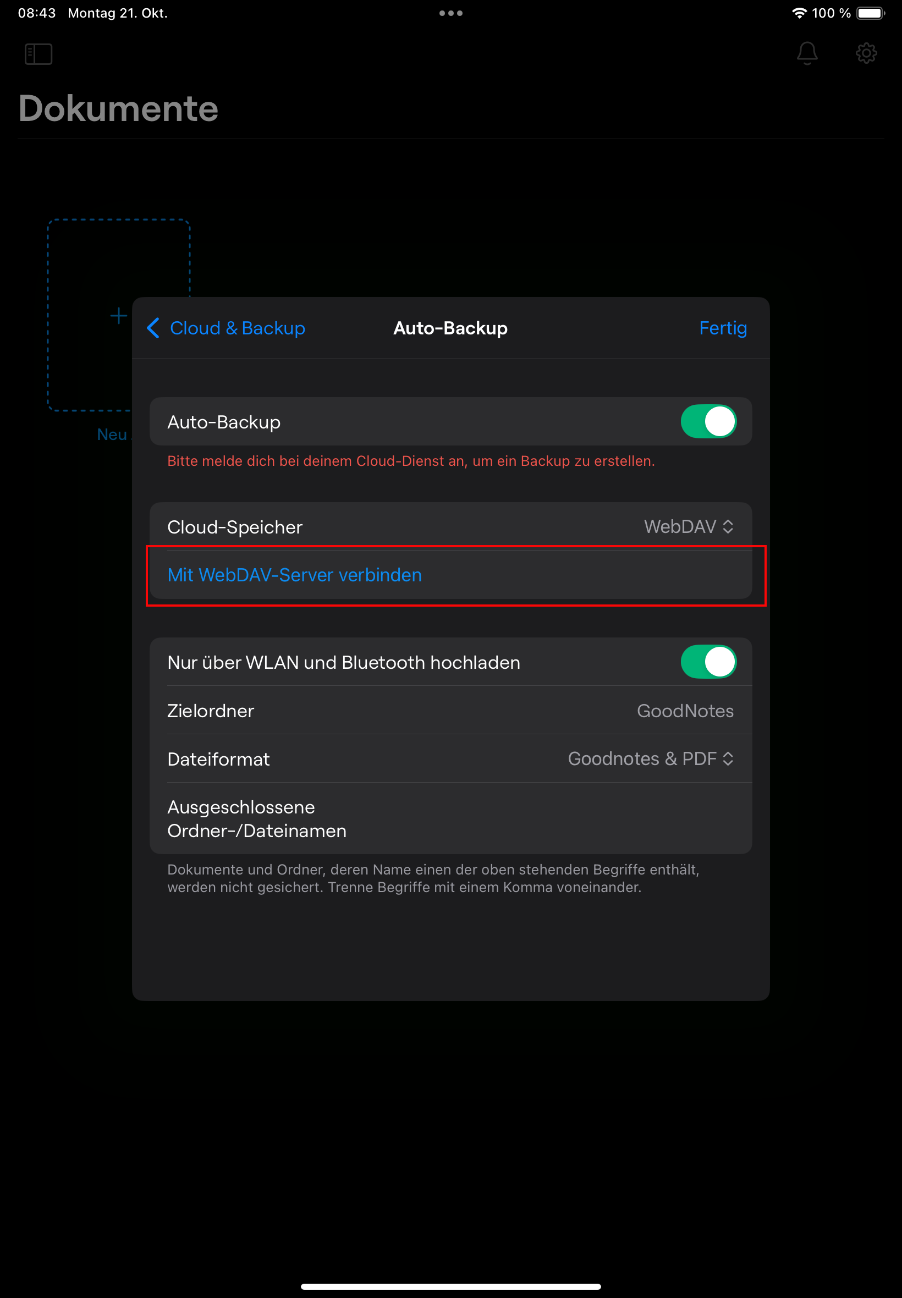Toggle Nur über WLAN und Bluetooth hochladen

coord(708,662)
